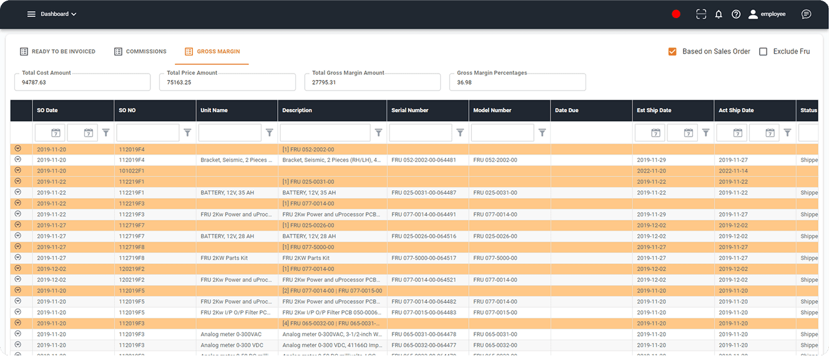Select model number FRU 077-5000-00 cell
Viewport: 829px width, 356px height.
(x=509, y=258)
